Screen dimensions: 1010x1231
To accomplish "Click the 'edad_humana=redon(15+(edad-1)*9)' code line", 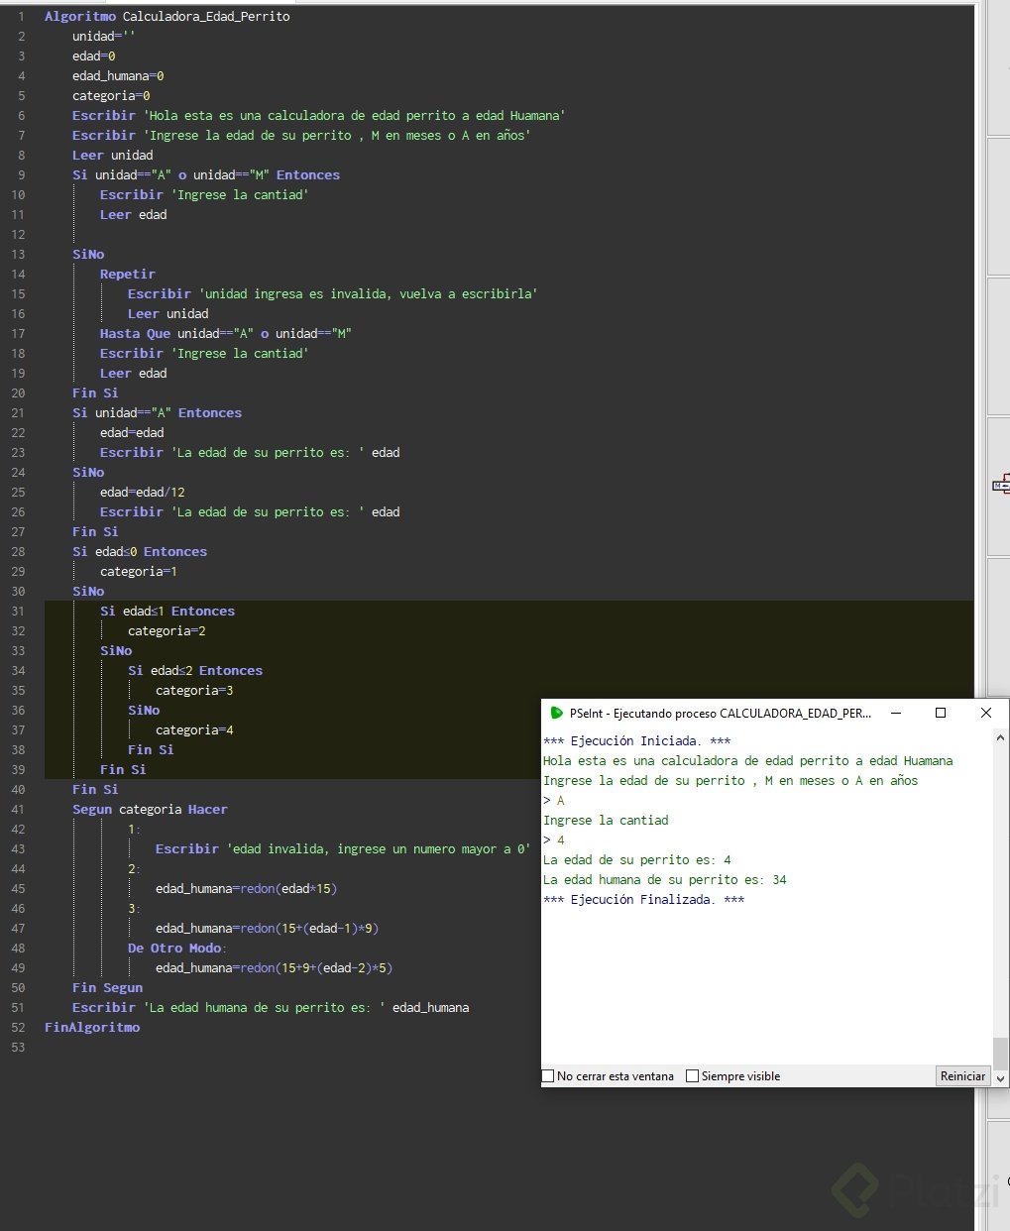I will click(x=267, y=928).
